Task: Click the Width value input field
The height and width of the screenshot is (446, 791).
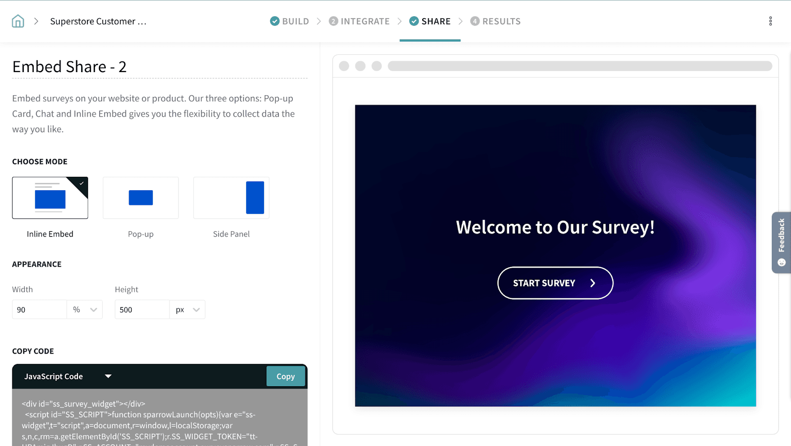Action: pyautogui.click(x=39, y=310)
